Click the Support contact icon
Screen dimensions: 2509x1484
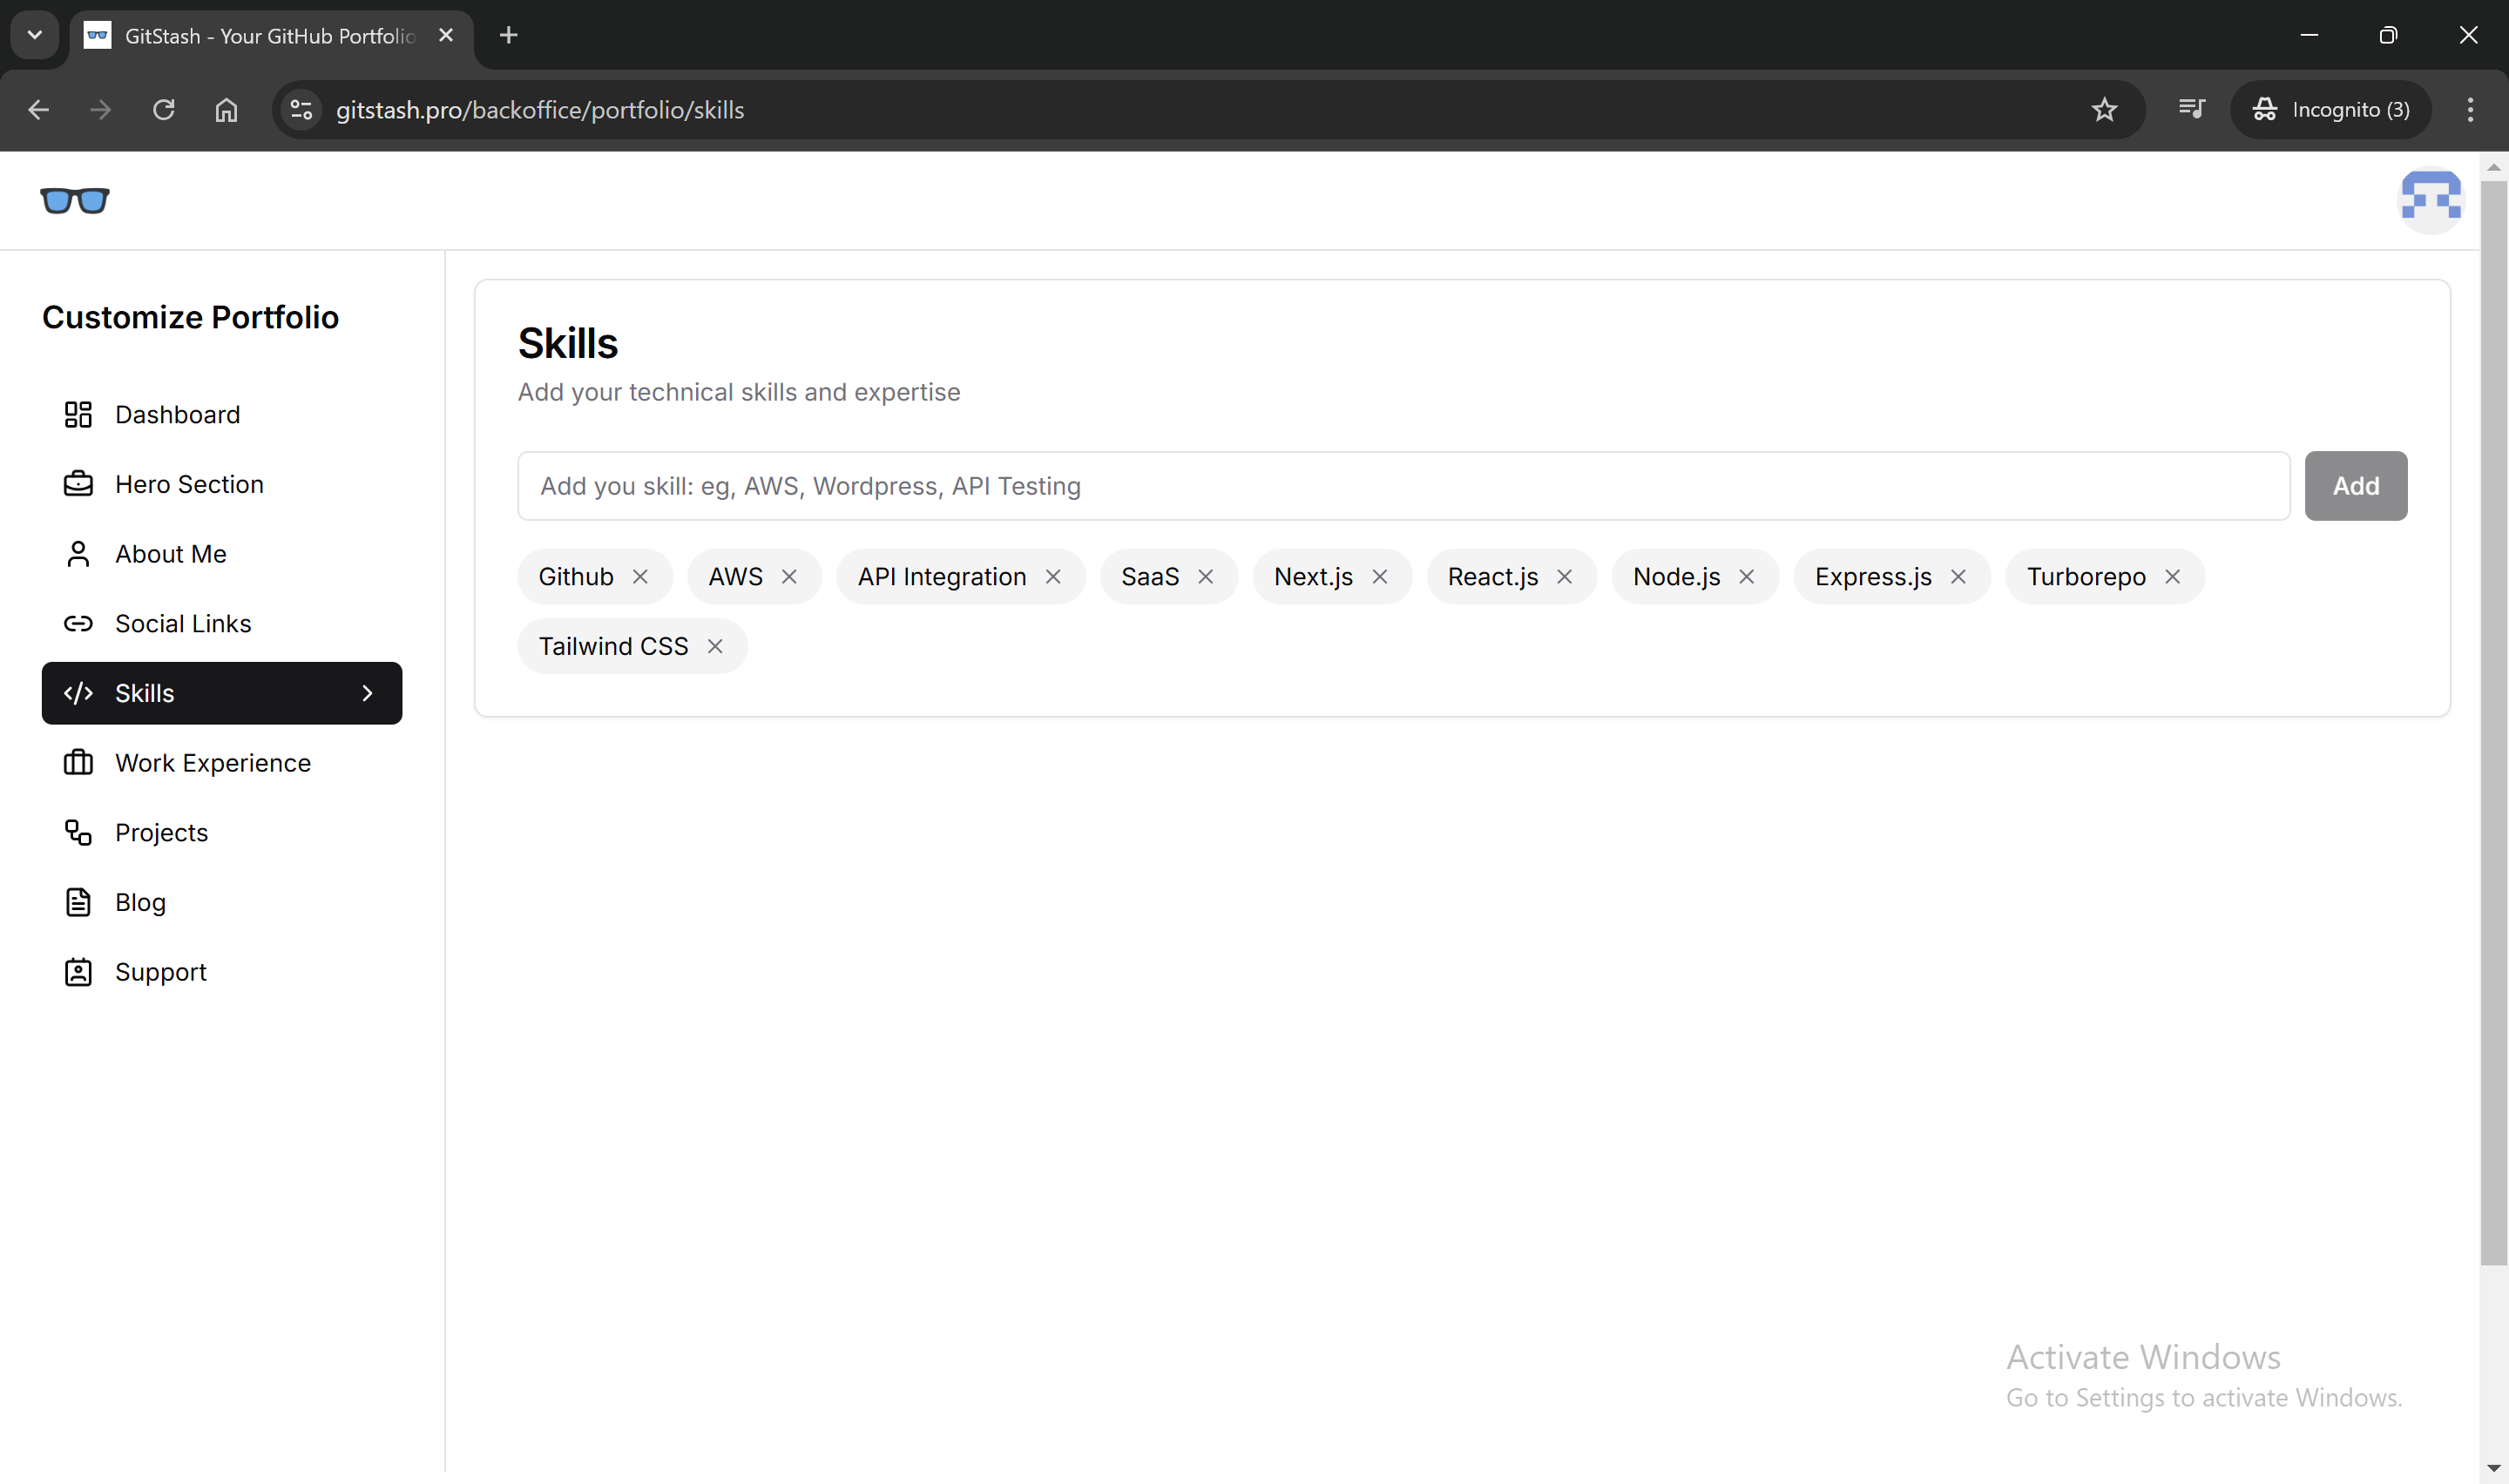(78, 971)
